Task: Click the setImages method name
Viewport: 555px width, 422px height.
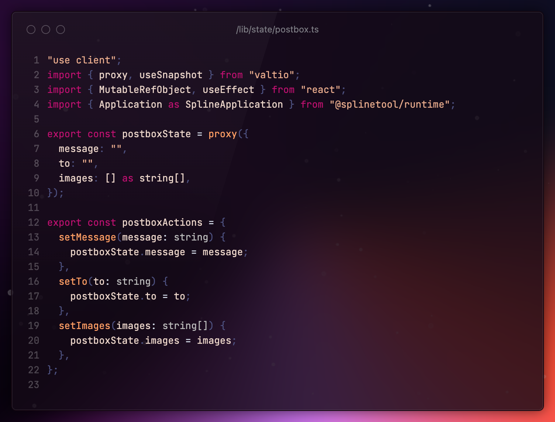Action: [x=85, y=326]
